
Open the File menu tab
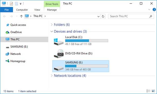(x=6, y=10)
